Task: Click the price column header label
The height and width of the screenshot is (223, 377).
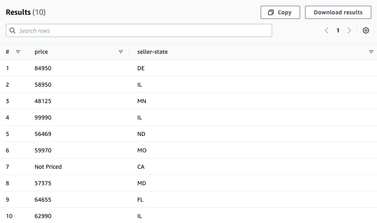Action: pos(41,52)
